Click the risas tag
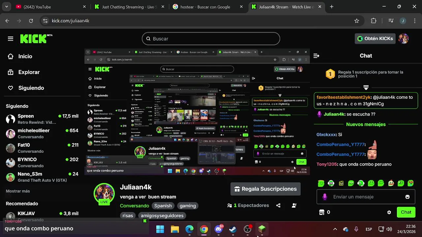 click(128, 216)
